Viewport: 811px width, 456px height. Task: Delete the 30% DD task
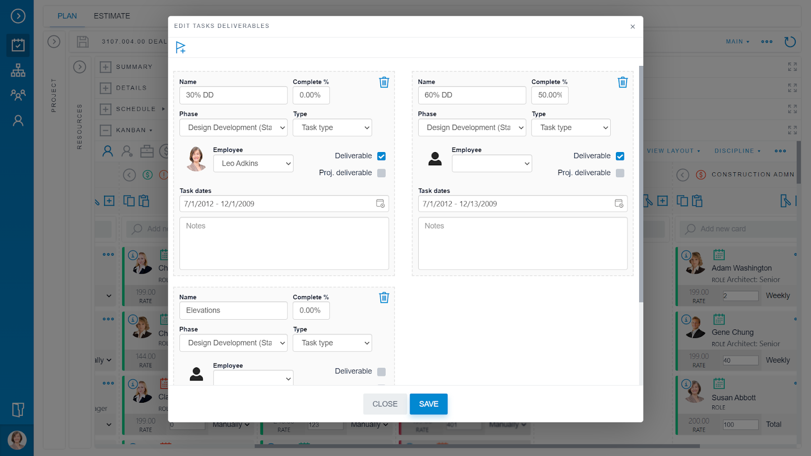(384, 82)
